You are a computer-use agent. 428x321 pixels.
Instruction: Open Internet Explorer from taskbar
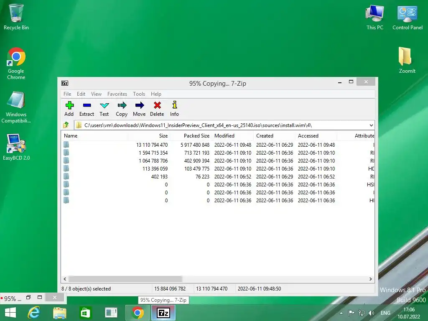pyautogui.click(x=34, y=313)
